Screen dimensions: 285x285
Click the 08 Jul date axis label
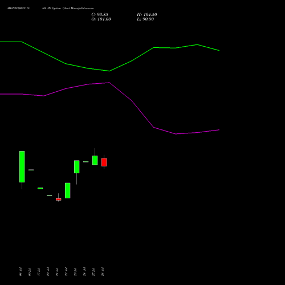click(x=21, y=272)
